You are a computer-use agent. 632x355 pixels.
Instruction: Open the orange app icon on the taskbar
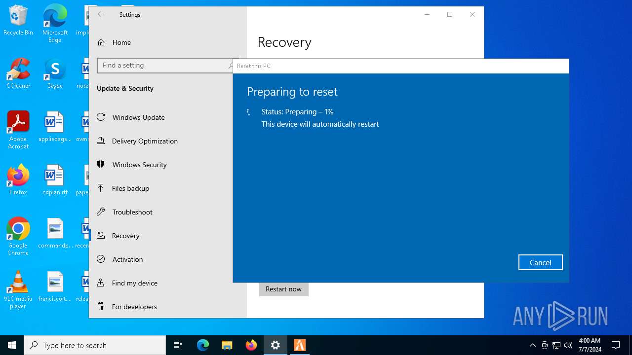[300, 345]
